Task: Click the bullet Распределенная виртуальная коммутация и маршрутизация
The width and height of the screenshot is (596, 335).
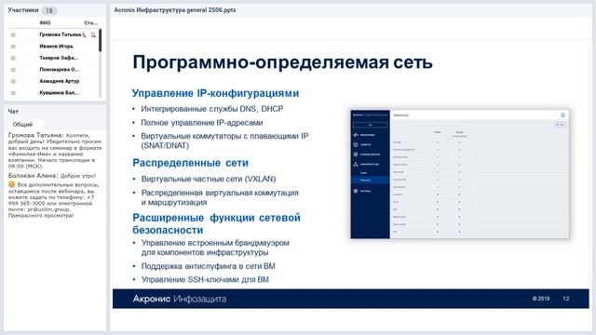Action: 220,197
